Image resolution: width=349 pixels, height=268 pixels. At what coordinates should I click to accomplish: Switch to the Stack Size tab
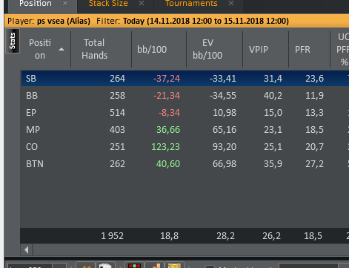pos(108,3)
